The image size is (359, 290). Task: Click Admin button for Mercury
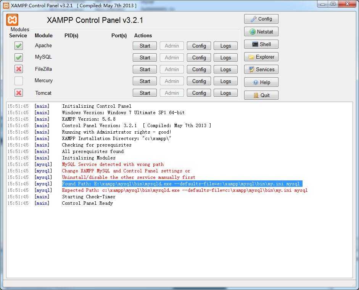pyautogui.click(x=172, y=81)
